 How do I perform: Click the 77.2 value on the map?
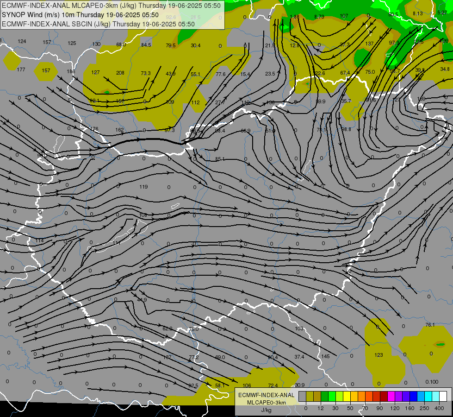[193, 357]
